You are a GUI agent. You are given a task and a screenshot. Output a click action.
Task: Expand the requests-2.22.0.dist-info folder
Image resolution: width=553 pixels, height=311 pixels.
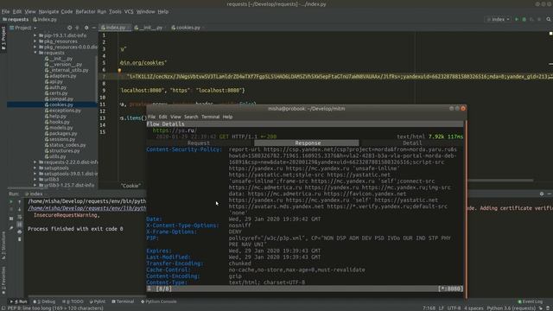coord(35,162)
